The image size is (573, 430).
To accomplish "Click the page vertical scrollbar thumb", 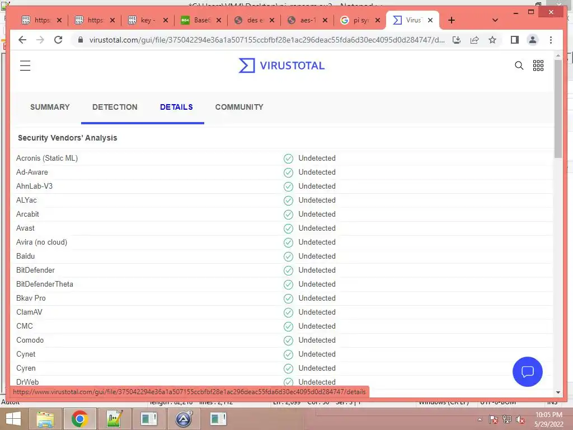I will 558,109.
